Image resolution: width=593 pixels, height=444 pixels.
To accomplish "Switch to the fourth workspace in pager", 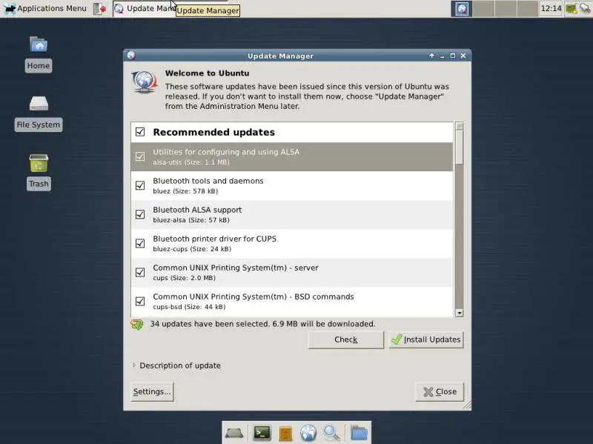I will coord(527,8).
